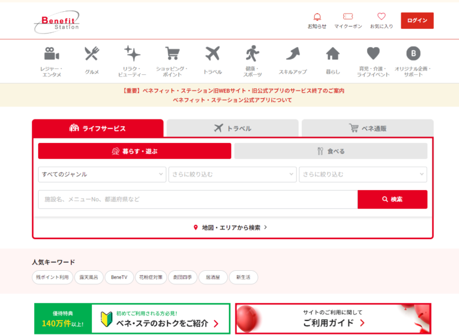Expand the middle さらに絞り込む dropdown
This screenshot has width=459, height=335.
pyautogui.click(x=232, y=174)
